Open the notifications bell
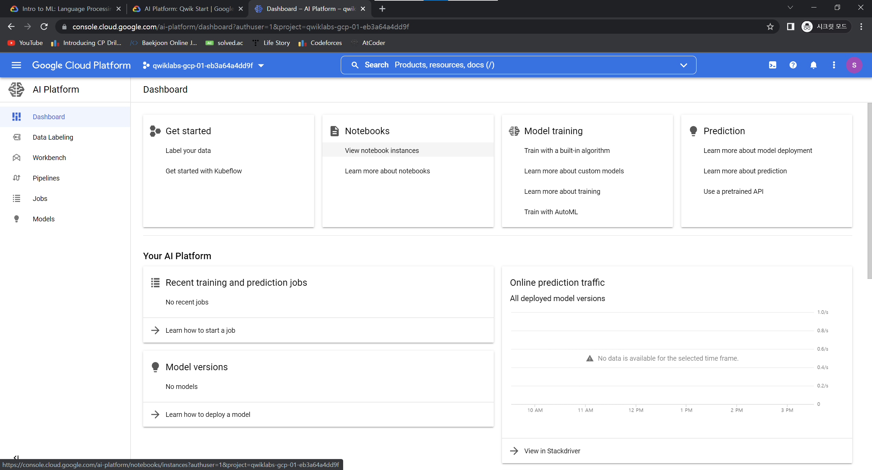The height and width of the screenshot is (470, 872). [x=813, y=65]
